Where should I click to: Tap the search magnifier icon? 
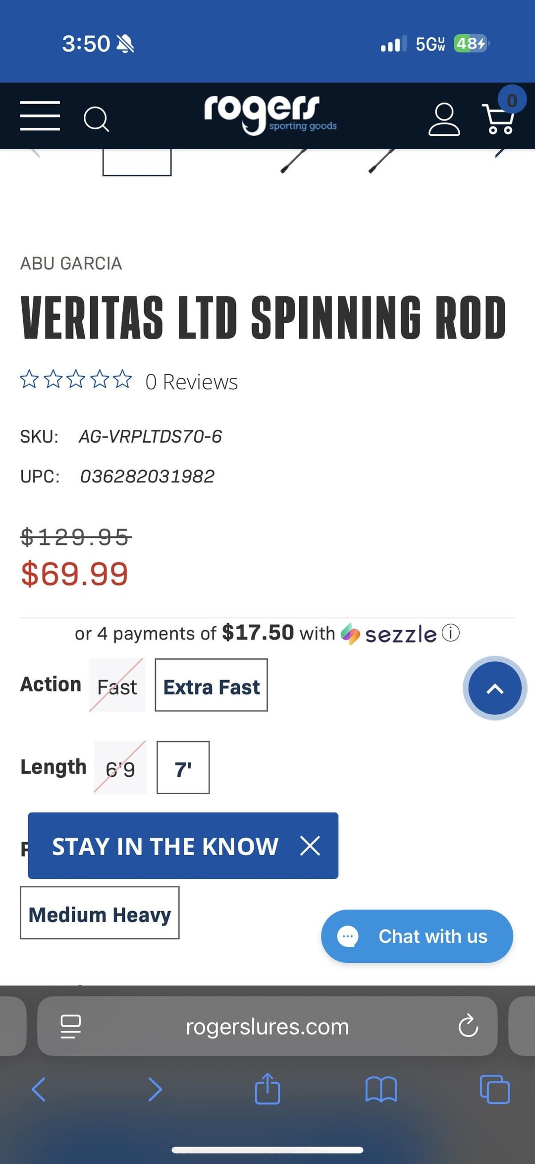(96, 119)
